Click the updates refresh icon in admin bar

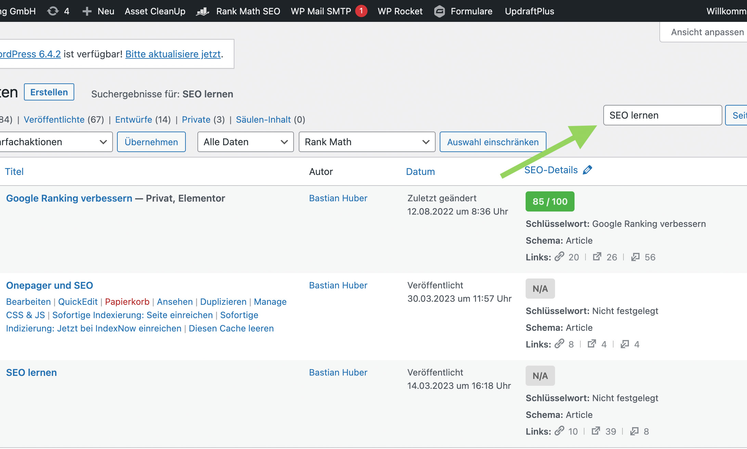tap(53, 11)
